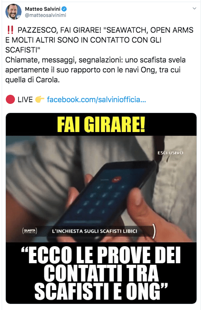Image resolution: width=204 pixels, height=310 pixels.
Task: Click the Quarta Repubblica logo
Action: 30,231
